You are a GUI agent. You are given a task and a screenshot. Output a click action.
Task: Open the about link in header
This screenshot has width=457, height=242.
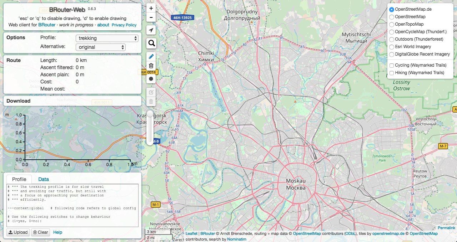(103, 25)
